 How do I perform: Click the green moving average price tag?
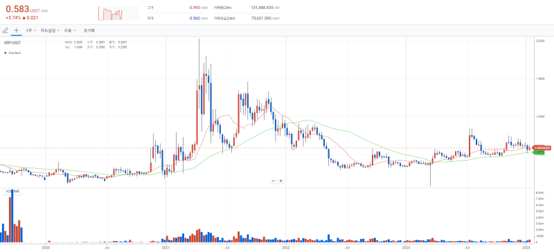[539, 152]
